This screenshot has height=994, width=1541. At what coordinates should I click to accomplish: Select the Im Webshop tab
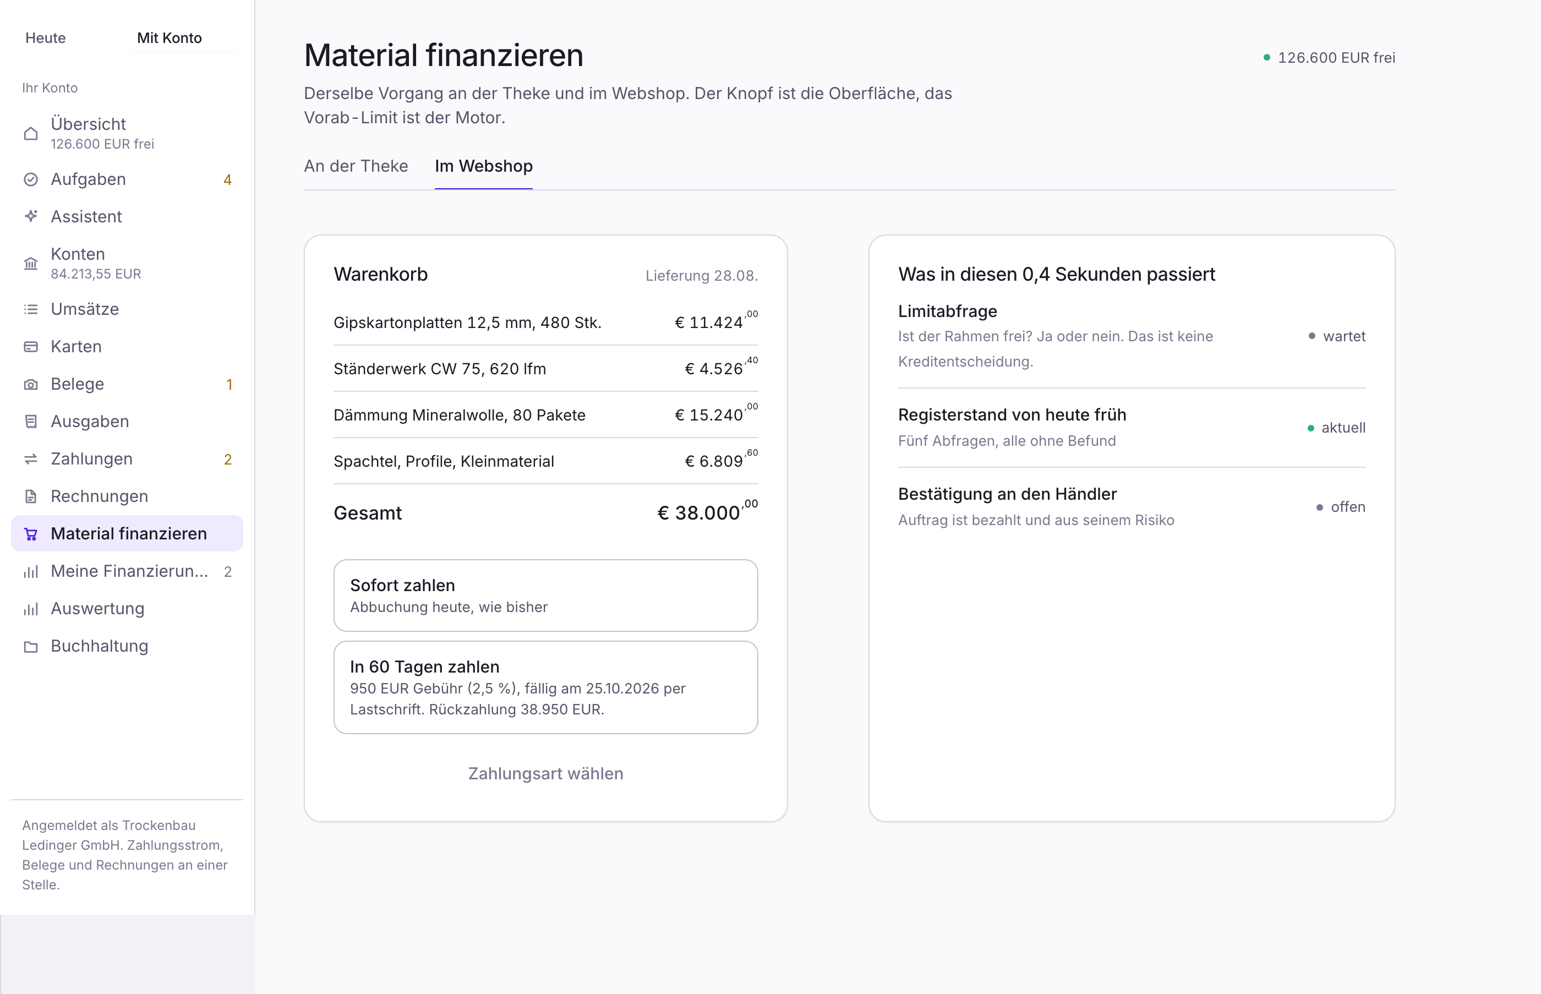coord(483,166)
